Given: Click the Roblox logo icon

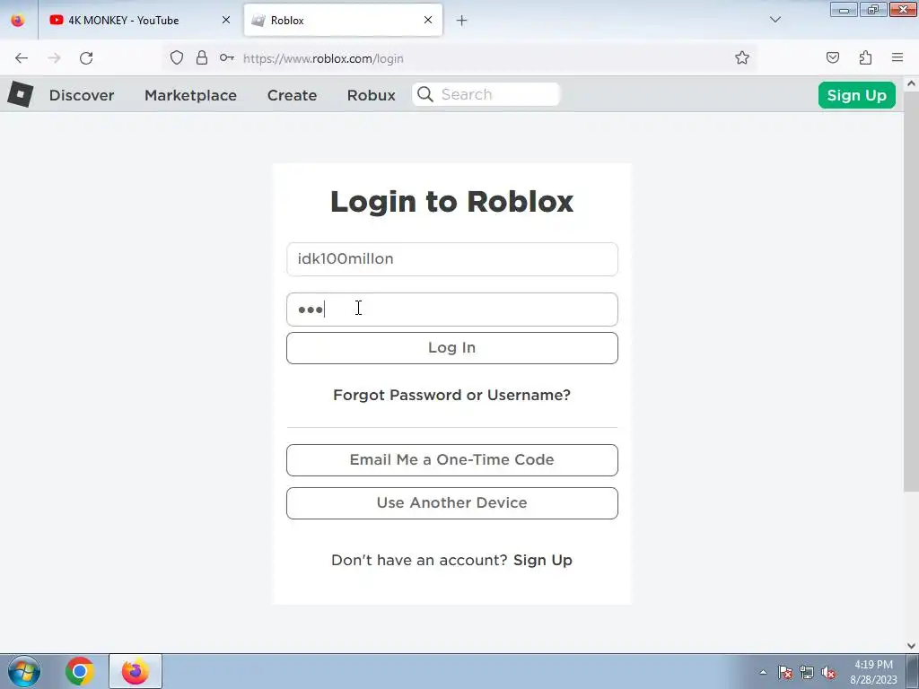Looking at the screenshot, I should point(21,94).
